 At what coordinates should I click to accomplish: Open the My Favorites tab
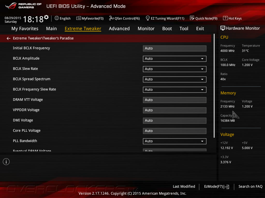click(25, 29)
